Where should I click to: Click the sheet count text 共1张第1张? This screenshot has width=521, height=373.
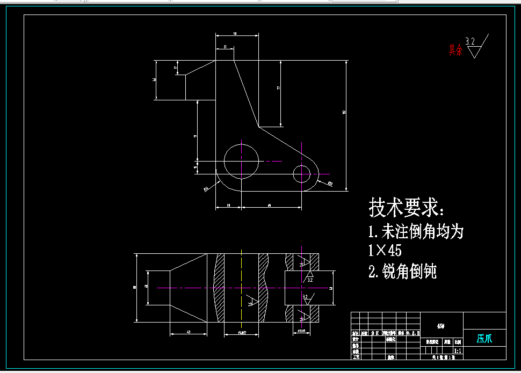click(443, 357)
